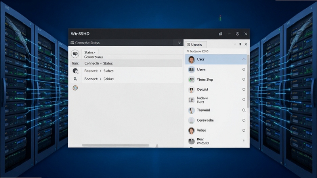Click the green avatar on the Slop row
The width and height of the screenshot is (317, 178).
coord(191,80)
